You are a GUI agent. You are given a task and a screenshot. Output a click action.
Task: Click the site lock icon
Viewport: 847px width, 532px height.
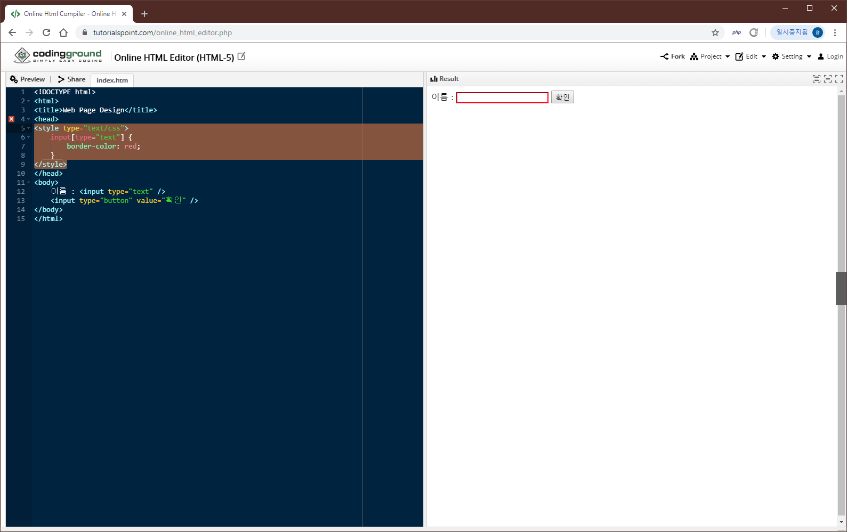click(84, 32)
